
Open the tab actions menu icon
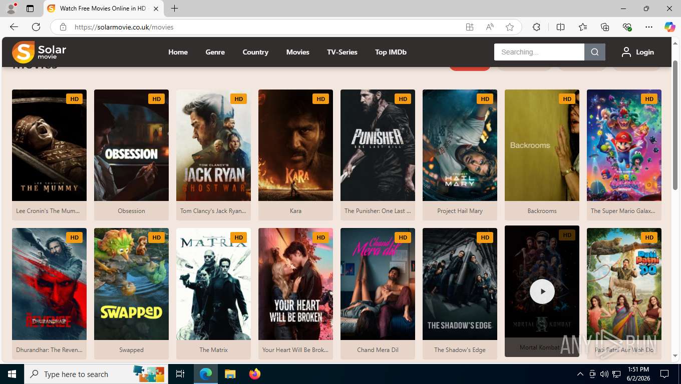tap(30, 8)
